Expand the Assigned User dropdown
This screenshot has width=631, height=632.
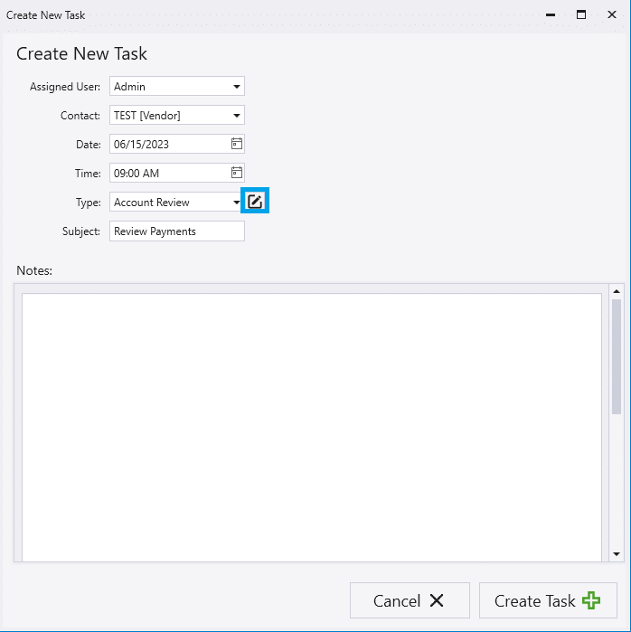pos(237,87)
